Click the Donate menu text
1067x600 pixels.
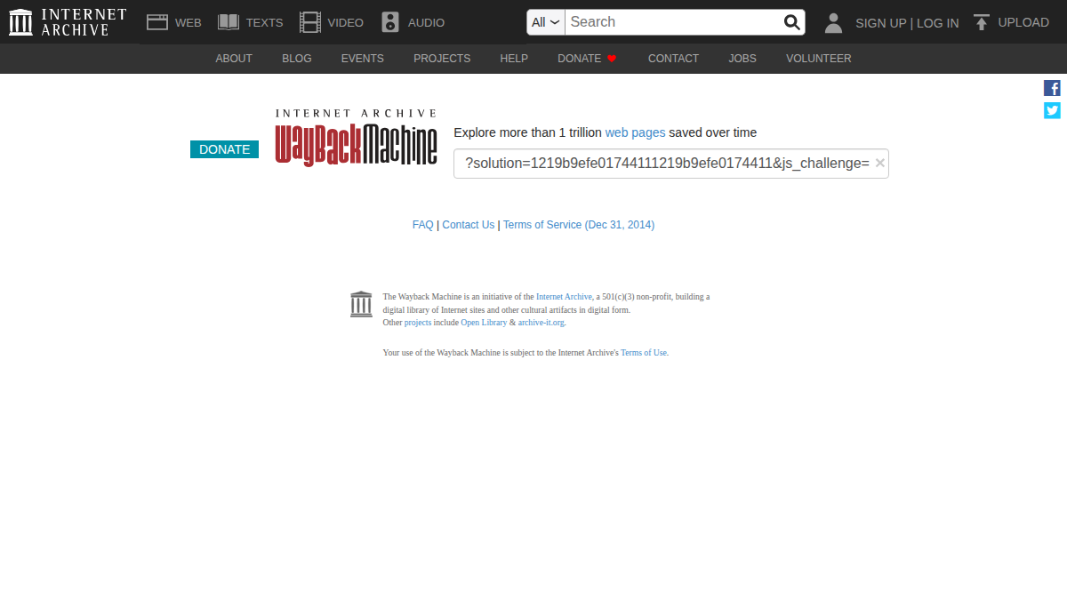(580, 59)
